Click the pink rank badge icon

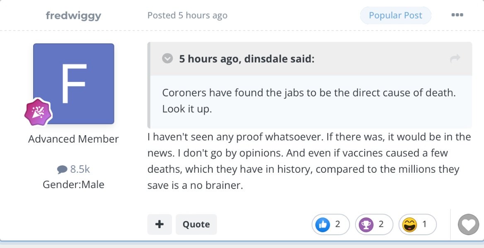[37, 112]
